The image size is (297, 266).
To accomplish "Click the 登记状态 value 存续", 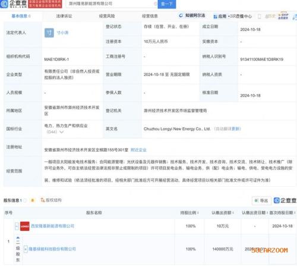I will pyautogui.click(x=166, y=27).
